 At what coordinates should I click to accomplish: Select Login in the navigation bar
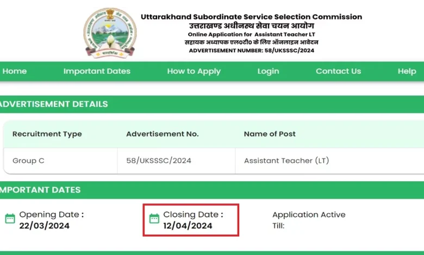[x=268, y=71]
